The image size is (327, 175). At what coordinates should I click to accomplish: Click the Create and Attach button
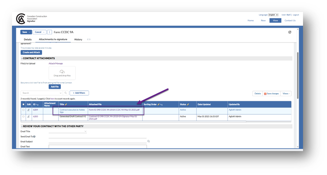pyautogui.click(x=31, y=52)
